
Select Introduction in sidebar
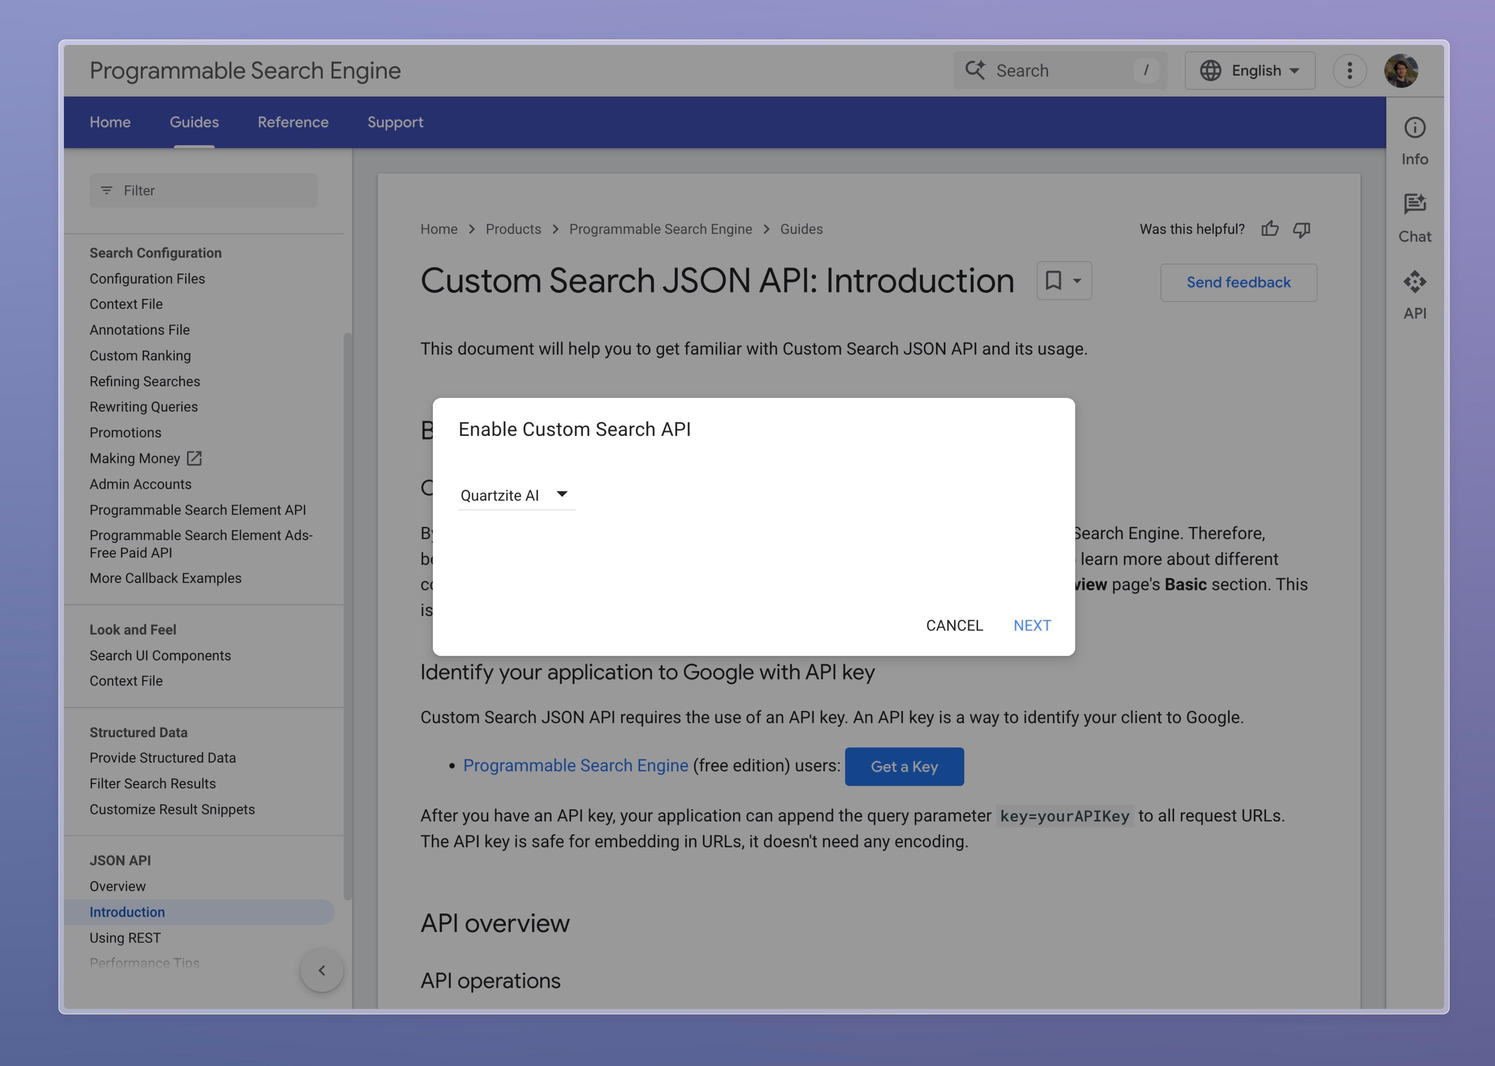pos(199,912)
